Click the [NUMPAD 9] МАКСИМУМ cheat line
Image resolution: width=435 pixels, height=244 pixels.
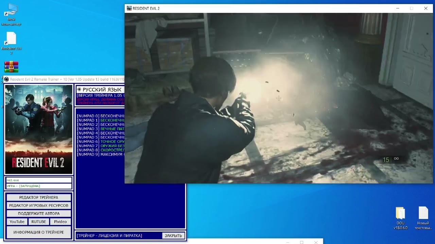pos(101,154)
